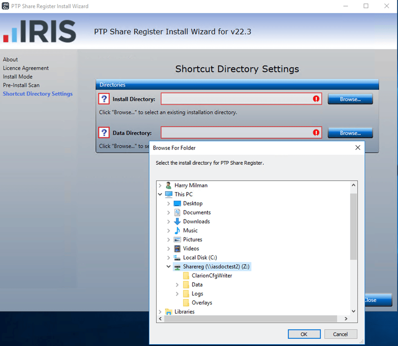Collapse the This PC tree node
Viewport: 398px width, 346px height.
160,194
